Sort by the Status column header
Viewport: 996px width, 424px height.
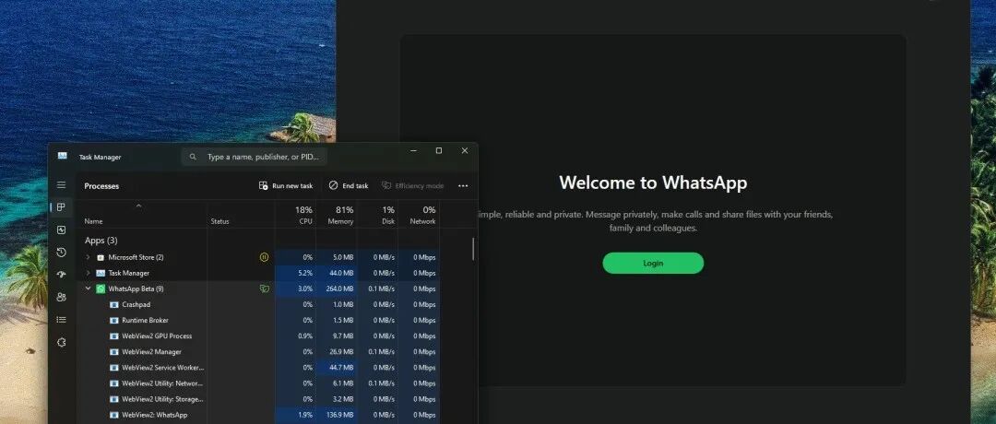tap(219, 221)
